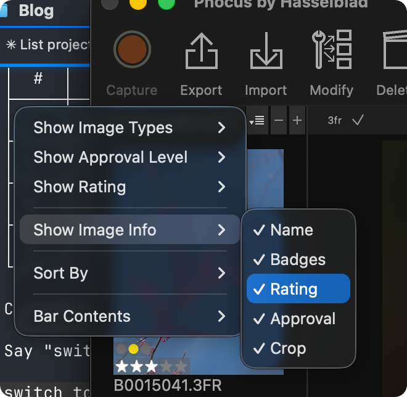Toggle the Approval option in image info
Viewport: 407px width, 397px height.
pyautogui.click(x=298, y=319)
